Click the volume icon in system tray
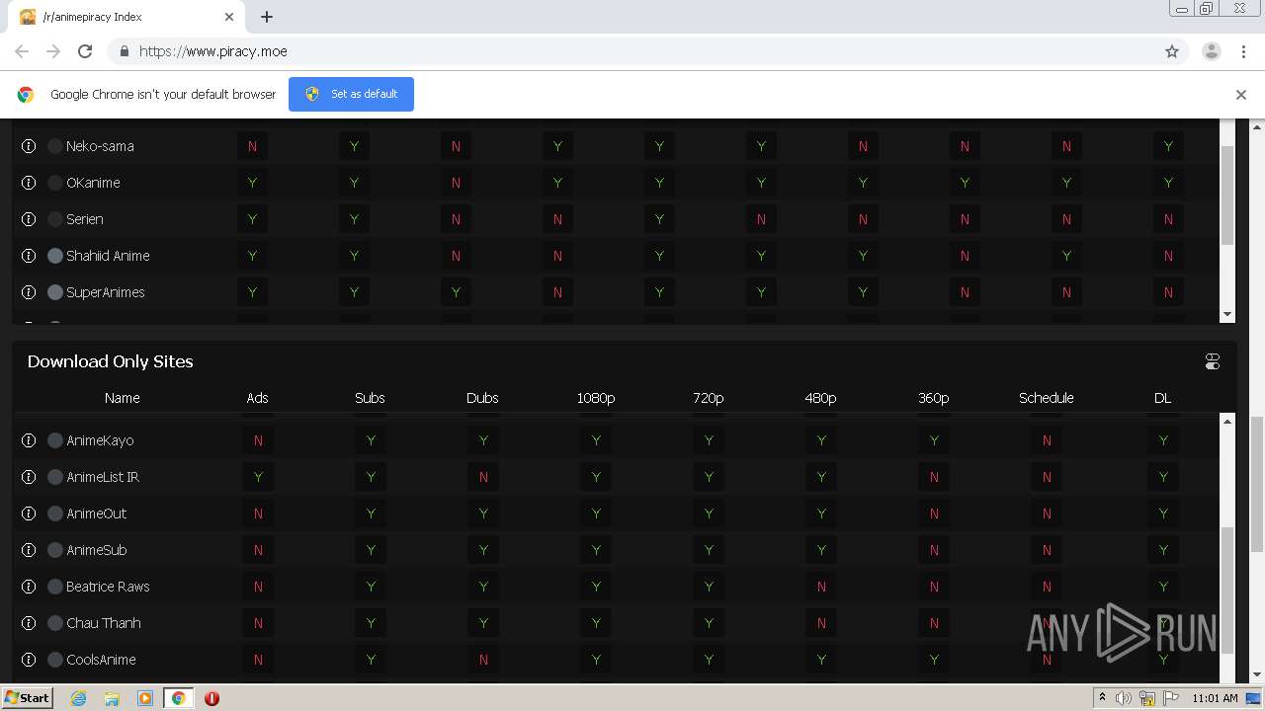Viewport: 1265px width, 711px height. (x=1124, y=698)
